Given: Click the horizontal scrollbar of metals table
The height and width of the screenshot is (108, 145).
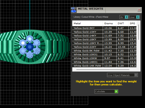Looking at the screenshot, I should (103, 70).
